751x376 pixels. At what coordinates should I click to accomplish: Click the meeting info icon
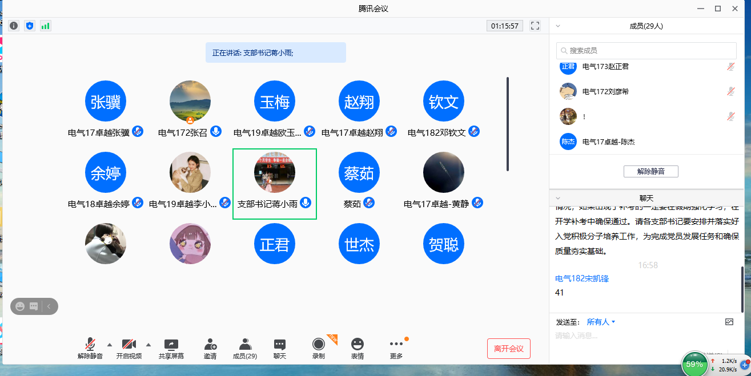tap(14, 26)
